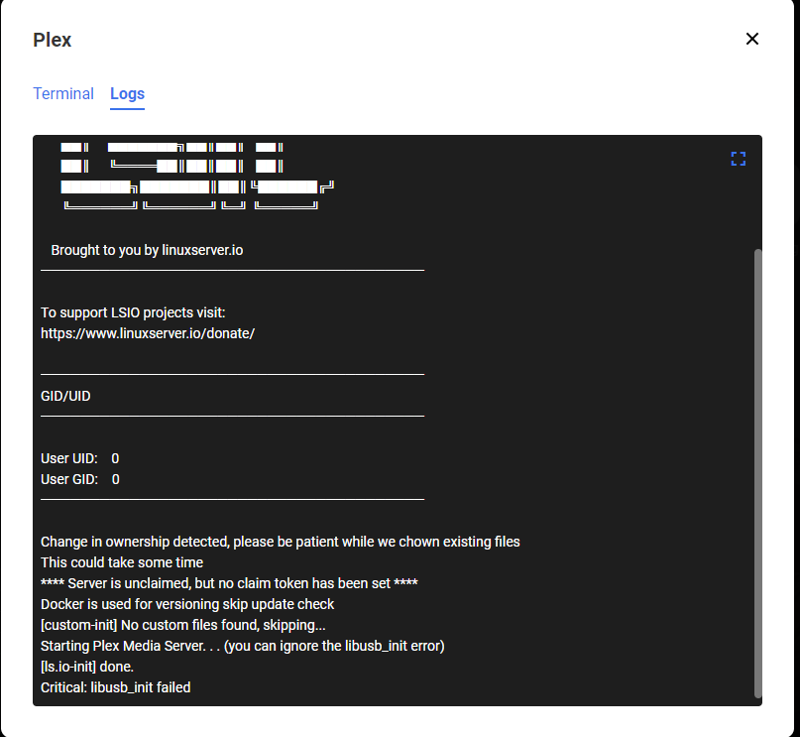Click the Plex dialog title

[x=52, y=40]
